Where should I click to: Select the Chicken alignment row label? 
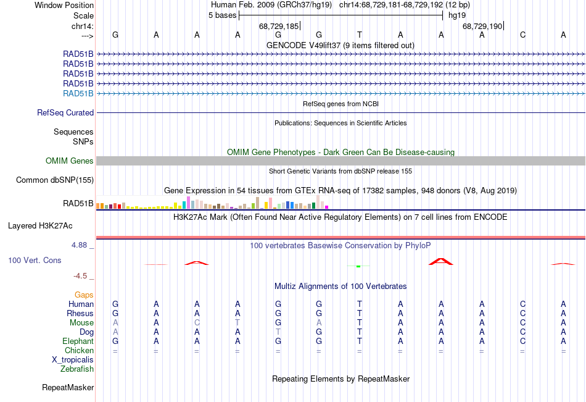(79, 350)
